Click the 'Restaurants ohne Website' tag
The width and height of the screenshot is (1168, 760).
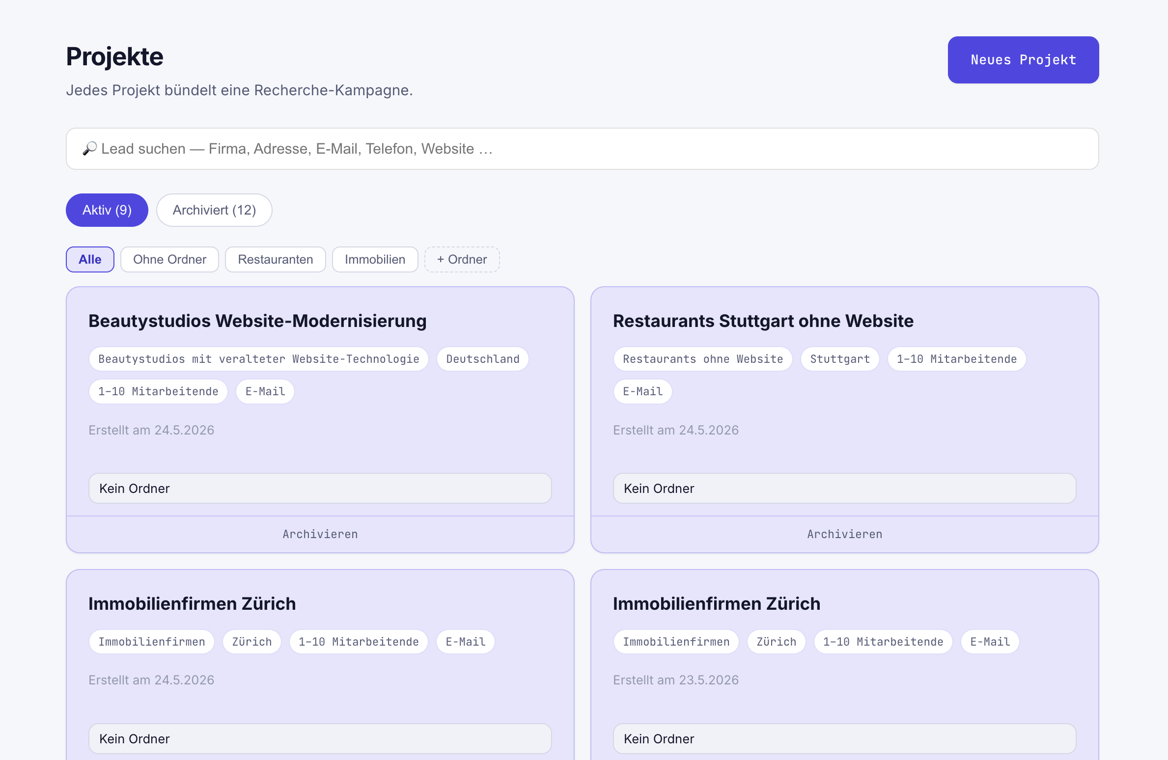[x=703, y=359]
